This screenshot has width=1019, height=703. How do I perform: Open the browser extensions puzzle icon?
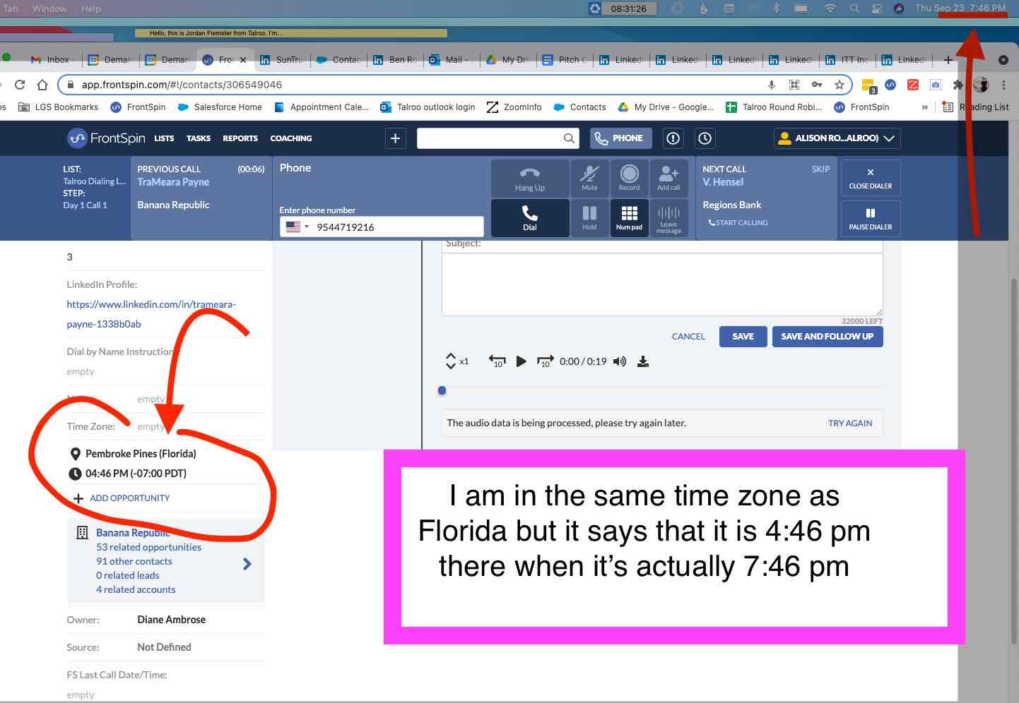click(958, 85)
